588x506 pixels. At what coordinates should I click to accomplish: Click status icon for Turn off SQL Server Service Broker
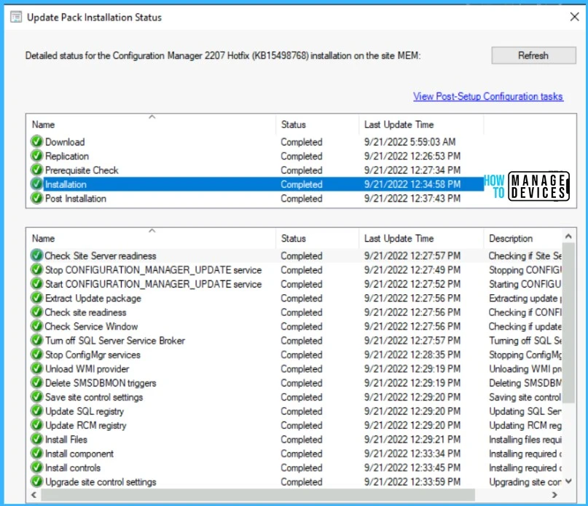pyautogui.click(x=36, y=340)
